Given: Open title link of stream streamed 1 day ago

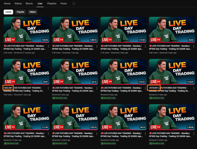Looking at the screenshot, I should tap(73, 47).
